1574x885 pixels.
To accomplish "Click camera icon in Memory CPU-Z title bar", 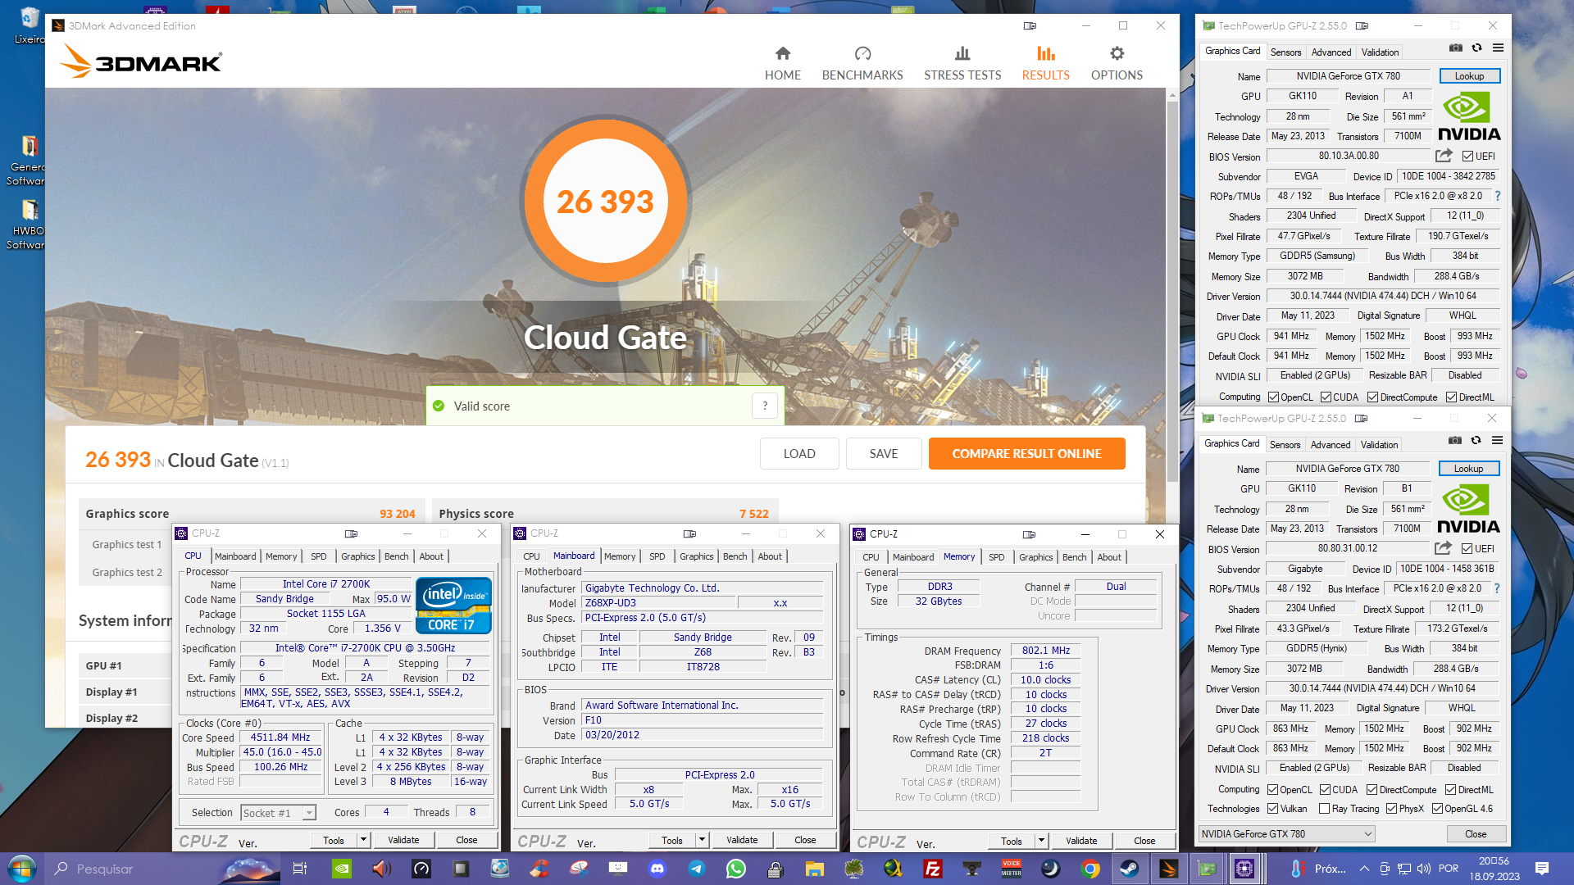I will [x=1029, y=534].
